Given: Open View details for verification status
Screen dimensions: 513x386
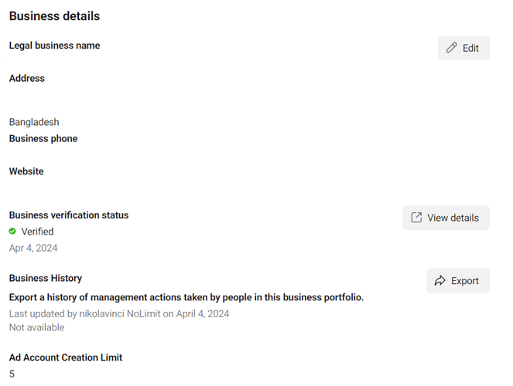Looking at the screenshot, I should coord(446,218).
